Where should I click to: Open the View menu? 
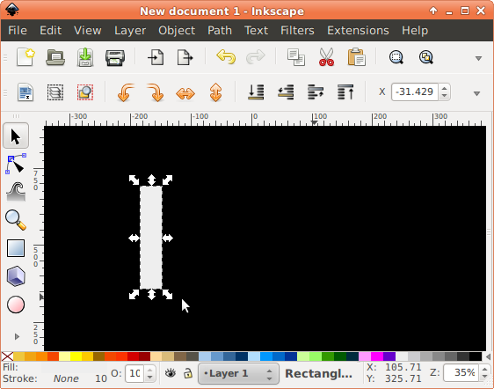[88, 31]
